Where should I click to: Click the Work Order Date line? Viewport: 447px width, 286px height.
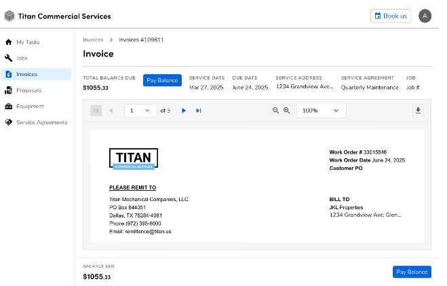(x=367, y=160)
